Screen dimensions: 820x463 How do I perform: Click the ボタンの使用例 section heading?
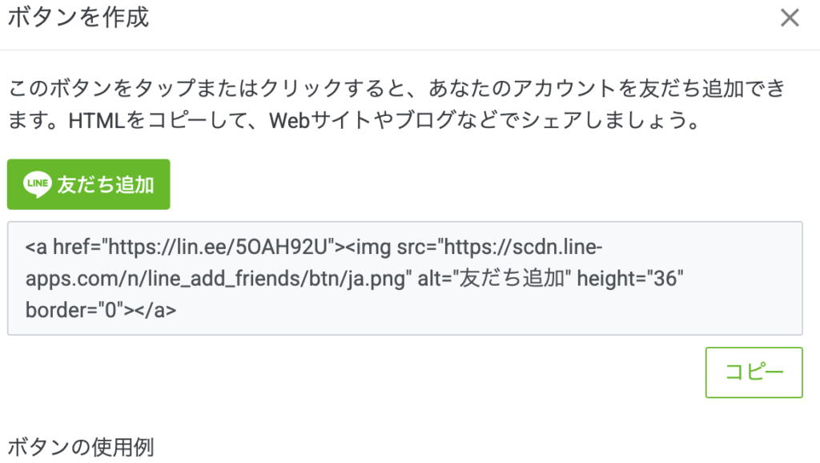pyautogui.click(x=80, y=446)
